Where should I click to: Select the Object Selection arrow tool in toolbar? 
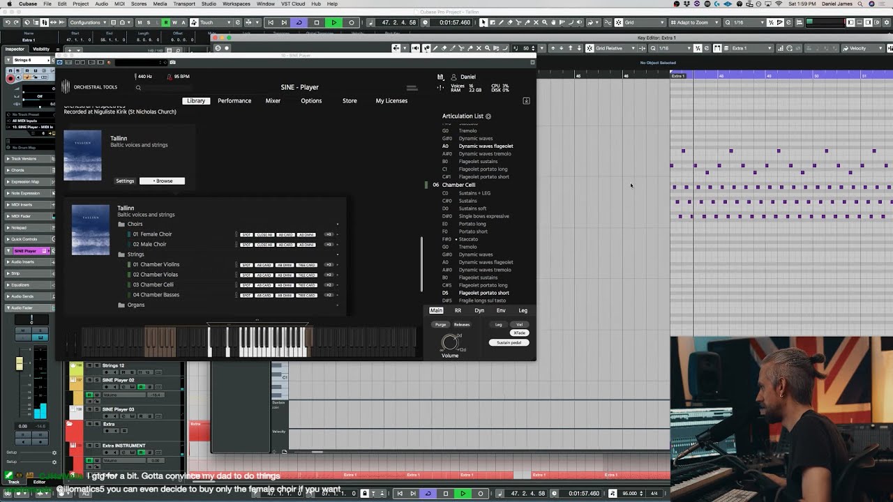pos(483,22)
